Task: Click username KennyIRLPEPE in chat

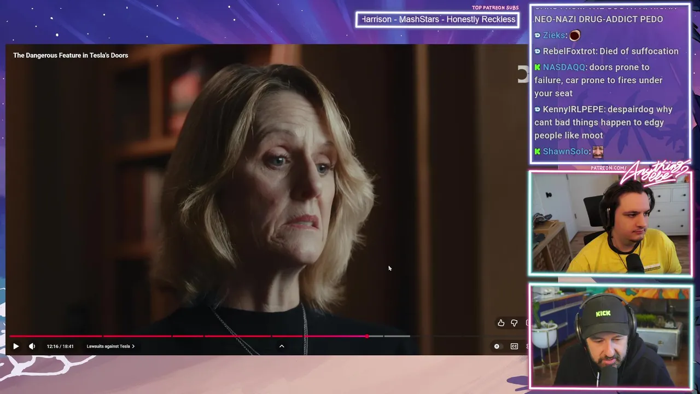Action: [x=574, y=109]
